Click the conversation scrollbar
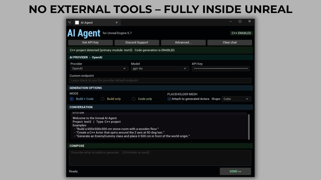The width and height of the screenshot is (321, 180). tap(249, 127)
